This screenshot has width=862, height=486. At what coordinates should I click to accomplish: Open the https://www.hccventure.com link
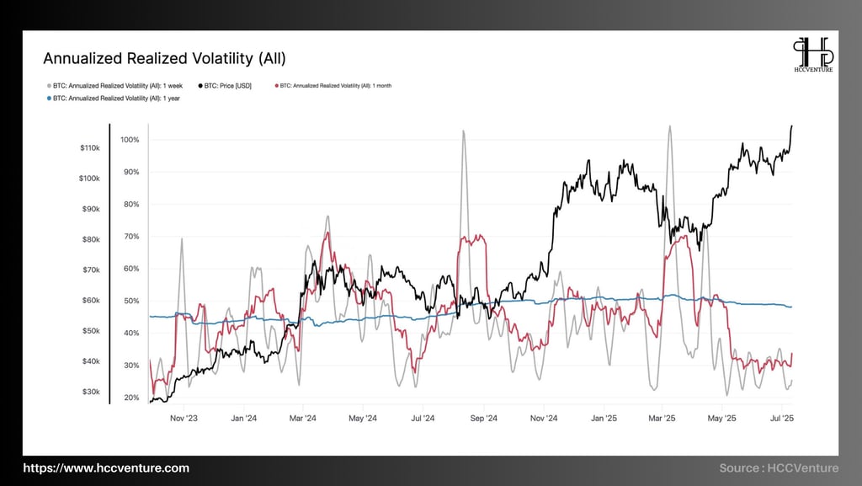click(106, 468)
